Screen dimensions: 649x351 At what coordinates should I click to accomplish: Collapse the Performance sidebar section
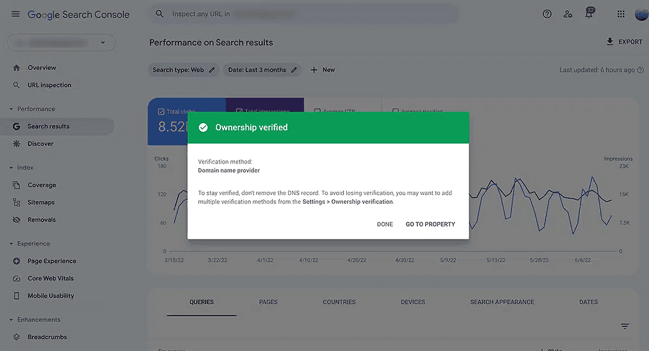pyautogui.click(x=11, y=109)
